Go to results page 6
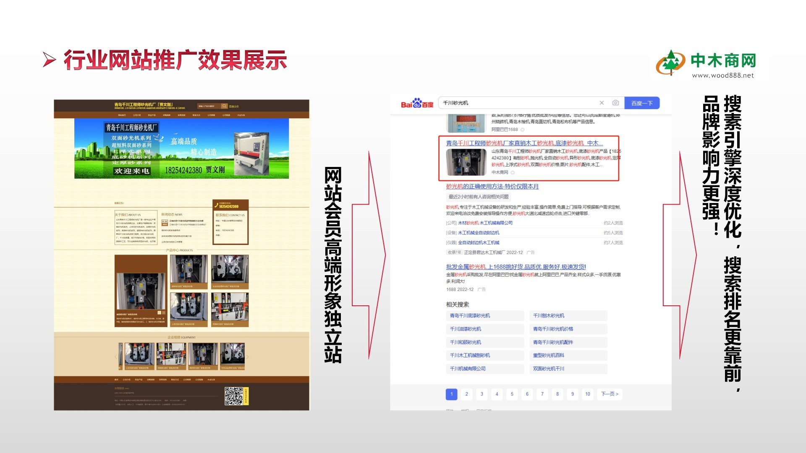Image resolution: width=806 pixels, height=453 pixels. pos(527,394)
